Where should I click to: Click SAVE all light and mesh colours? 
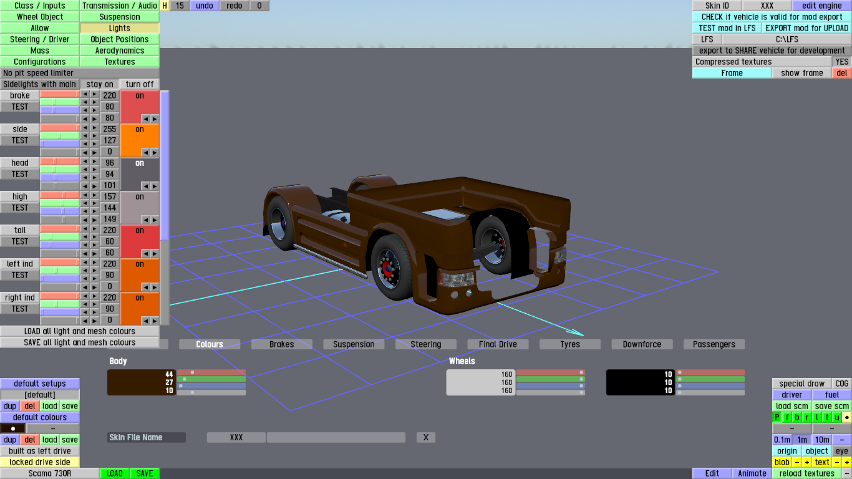coord(80,342)
